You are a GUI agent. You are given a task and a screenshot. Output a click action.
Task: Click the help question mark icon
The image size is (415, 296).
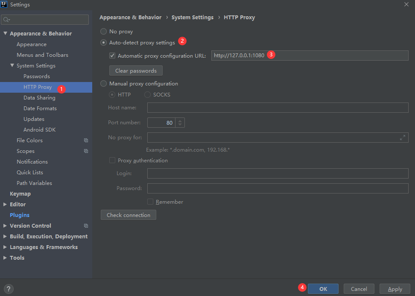(x=9, y=289)
